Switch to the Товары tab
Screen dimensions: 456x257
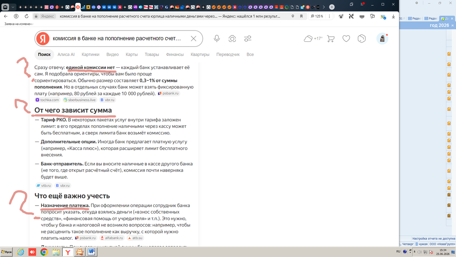pos(152,54)
